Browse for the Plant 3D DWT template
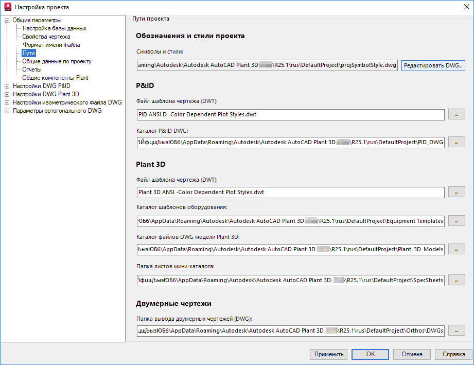The height and width of the screenshot is (365, 474). click(457, 192)
